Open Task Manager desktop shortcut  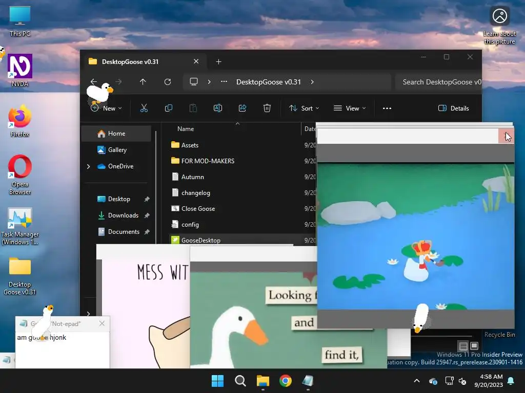point(20,226)
